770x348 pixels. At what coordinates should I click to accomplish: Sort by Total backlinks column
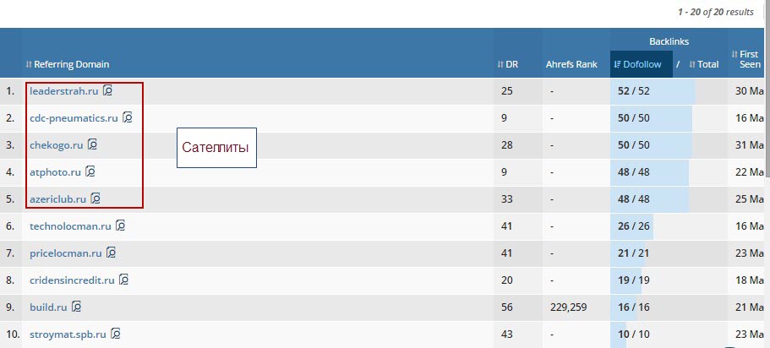point(704,64)
